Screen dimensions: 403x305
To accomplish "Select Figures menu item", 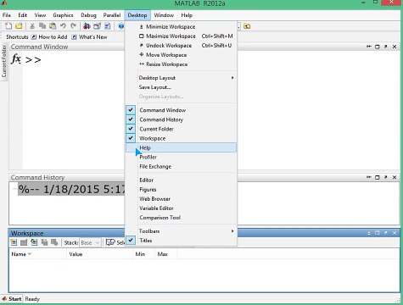I will tap(181, 190).
